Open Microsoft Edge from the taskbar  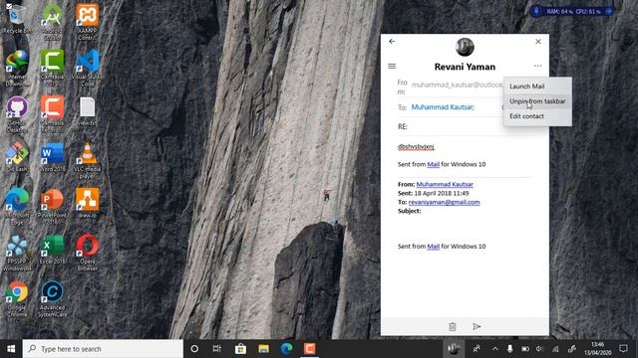coord(287,349)
